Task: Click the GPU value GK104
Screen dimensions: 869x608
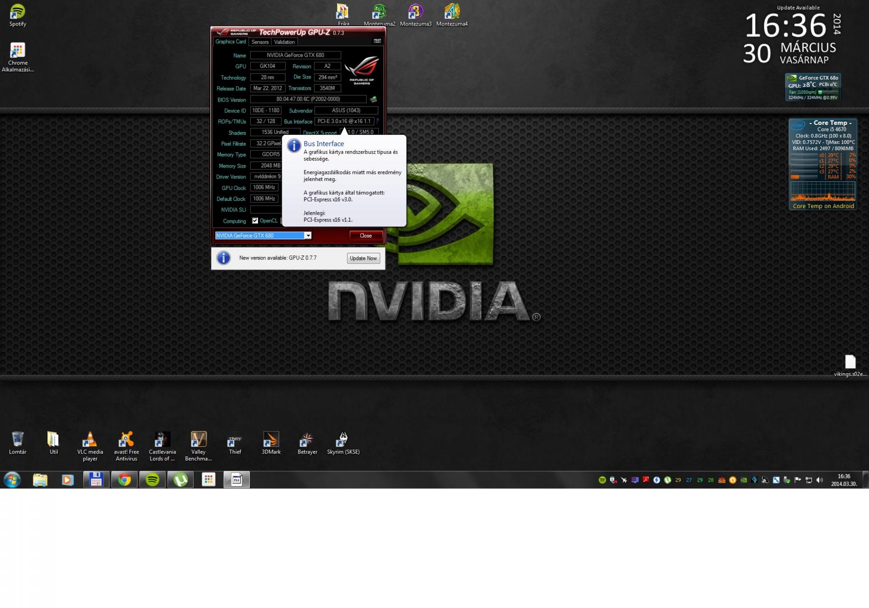Action: pyautogui.click(x=268, y=66)
